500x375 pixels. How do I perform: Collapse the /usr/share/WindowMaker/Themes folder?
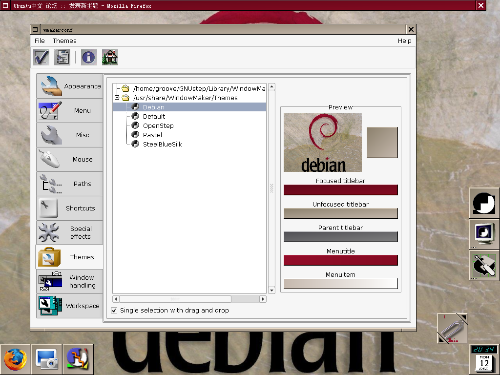click(117, 98)
